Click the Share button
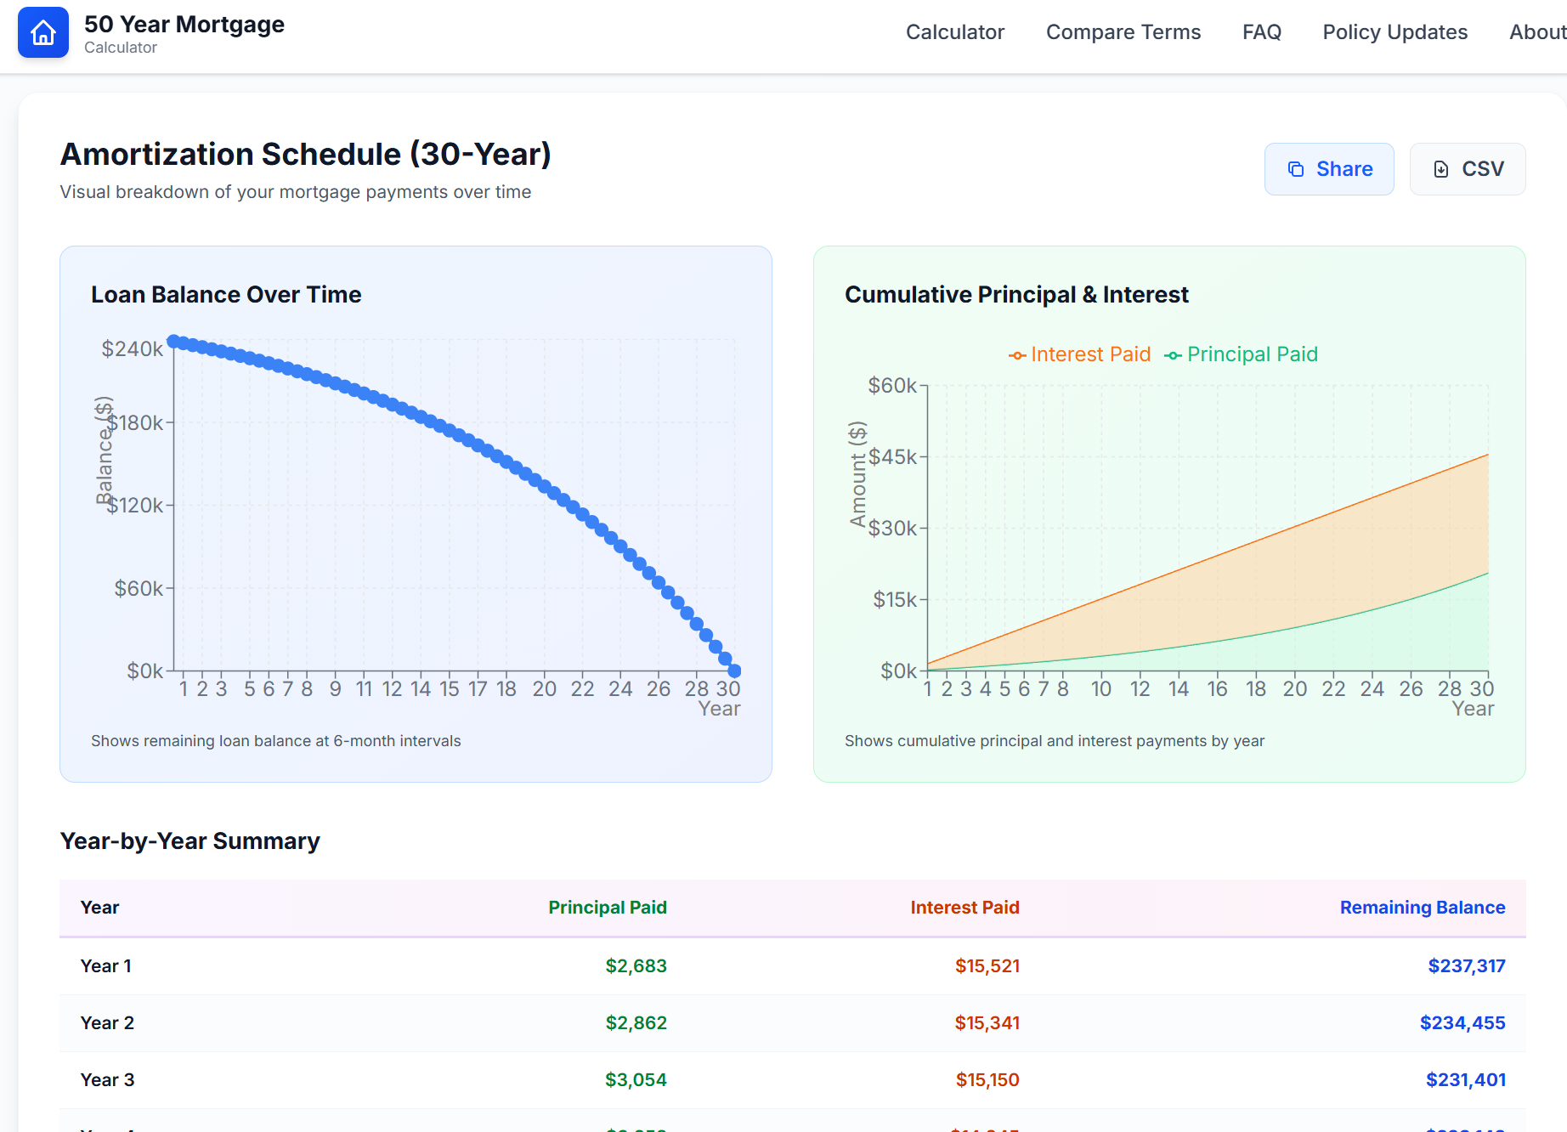 [1328, 169]
